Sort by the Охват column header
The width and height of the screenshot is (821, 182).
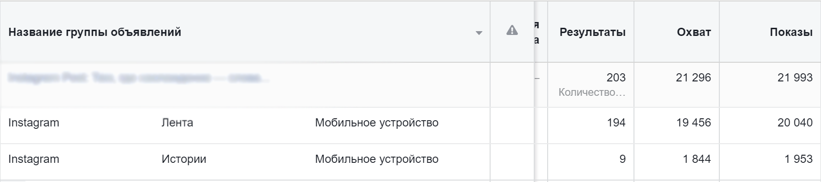click(x=693, y=33)
